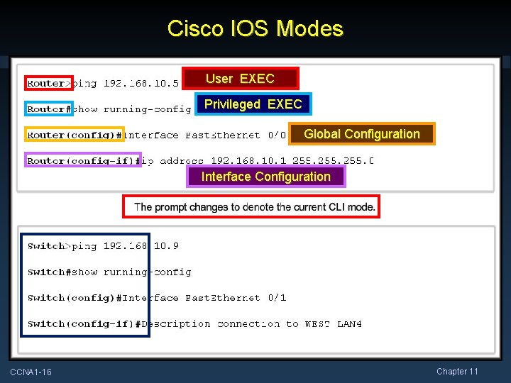Select the 'User EXEC' label

pos(241,79)
